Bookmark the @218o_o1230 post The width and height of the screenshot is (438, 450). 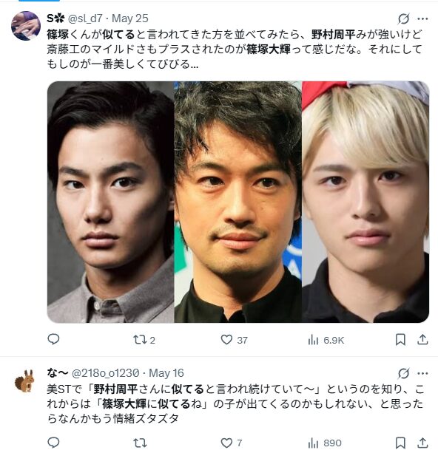(x=400, y=443)
